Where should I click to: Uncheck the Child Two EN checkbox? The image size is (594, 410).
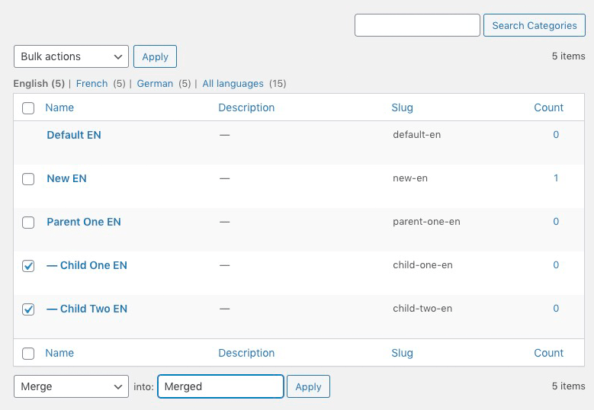click(28, 309)
